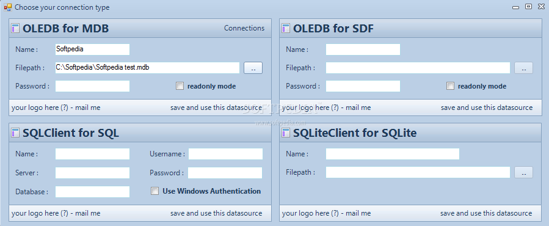Click the SQLiteClient for SQLite panel icon
The width and height of the screenshot is (549, 226).
pyautogui.click(x=286, y=133)
